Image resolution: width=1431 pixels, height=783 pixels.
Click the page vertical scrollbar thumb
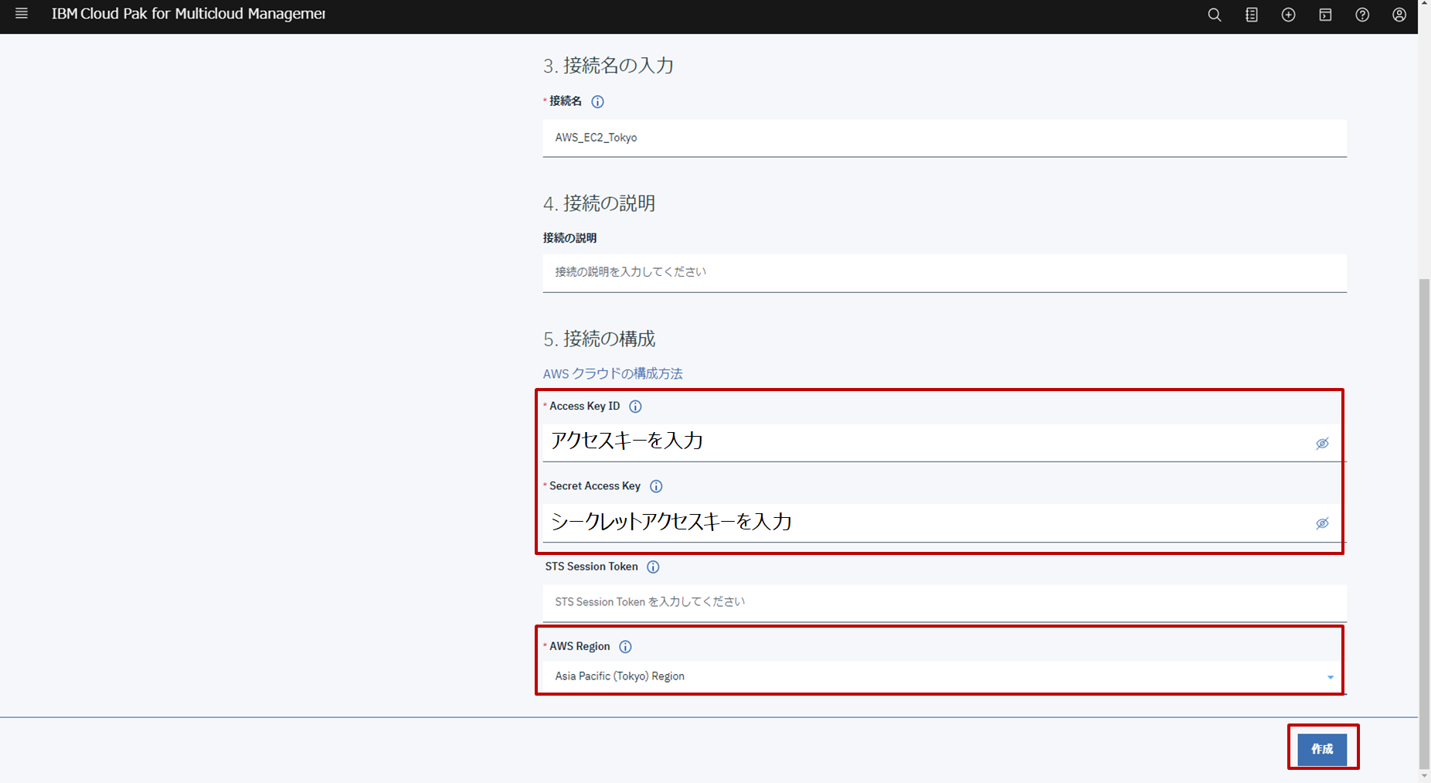[1424, 523]
